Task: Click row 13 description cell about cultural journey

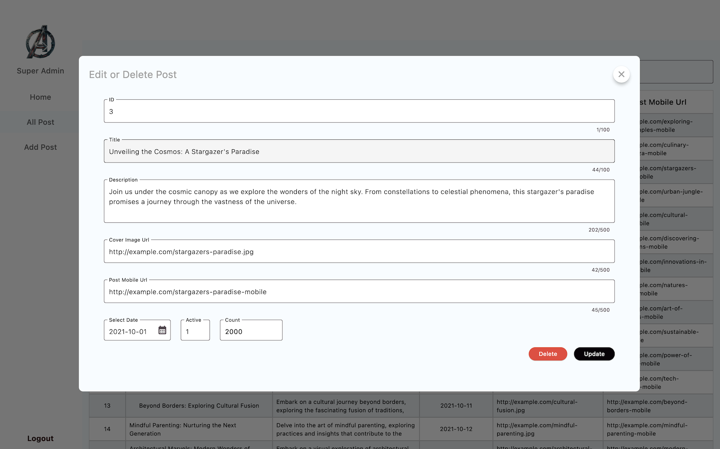Action: pos(346,405)
